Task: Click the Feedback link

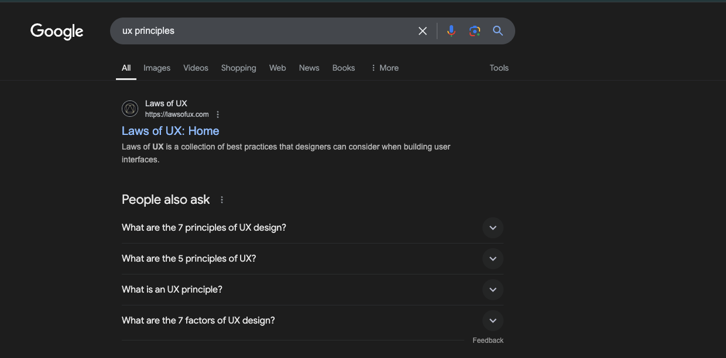Action: (x=488, y=340)
